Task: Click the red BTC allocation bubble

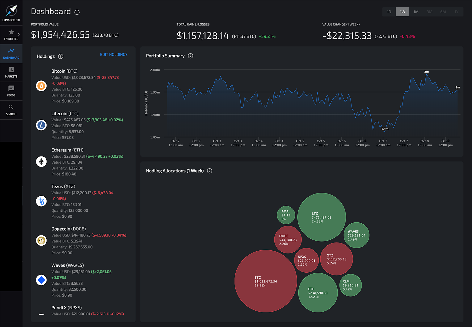Action: (266, 281)
